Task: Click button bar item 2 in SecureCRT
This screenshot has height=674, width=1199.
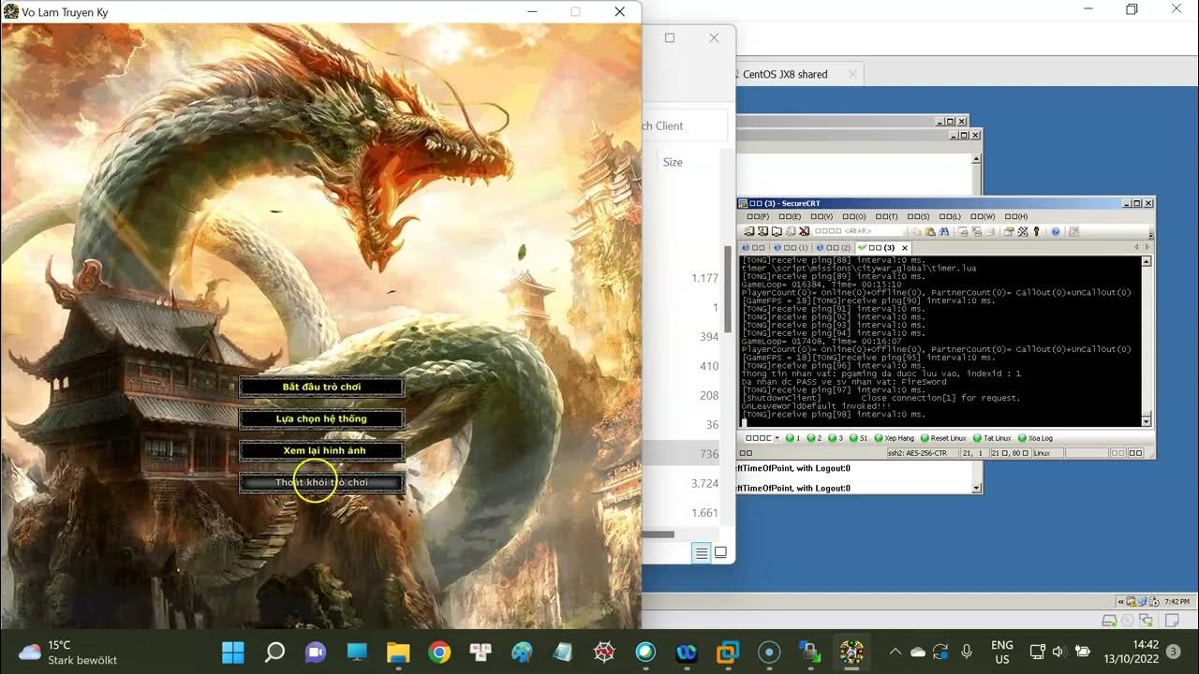Action: (814, 438)
